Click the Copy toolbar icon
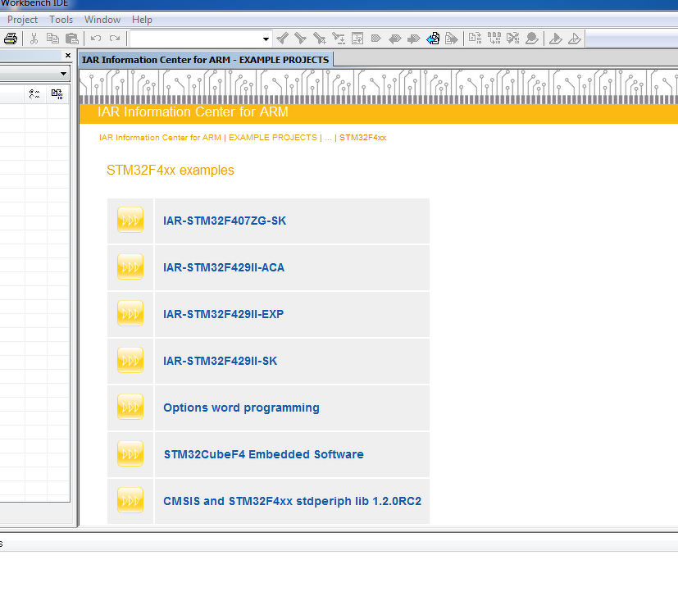The image size is (678, 592). 52,39
